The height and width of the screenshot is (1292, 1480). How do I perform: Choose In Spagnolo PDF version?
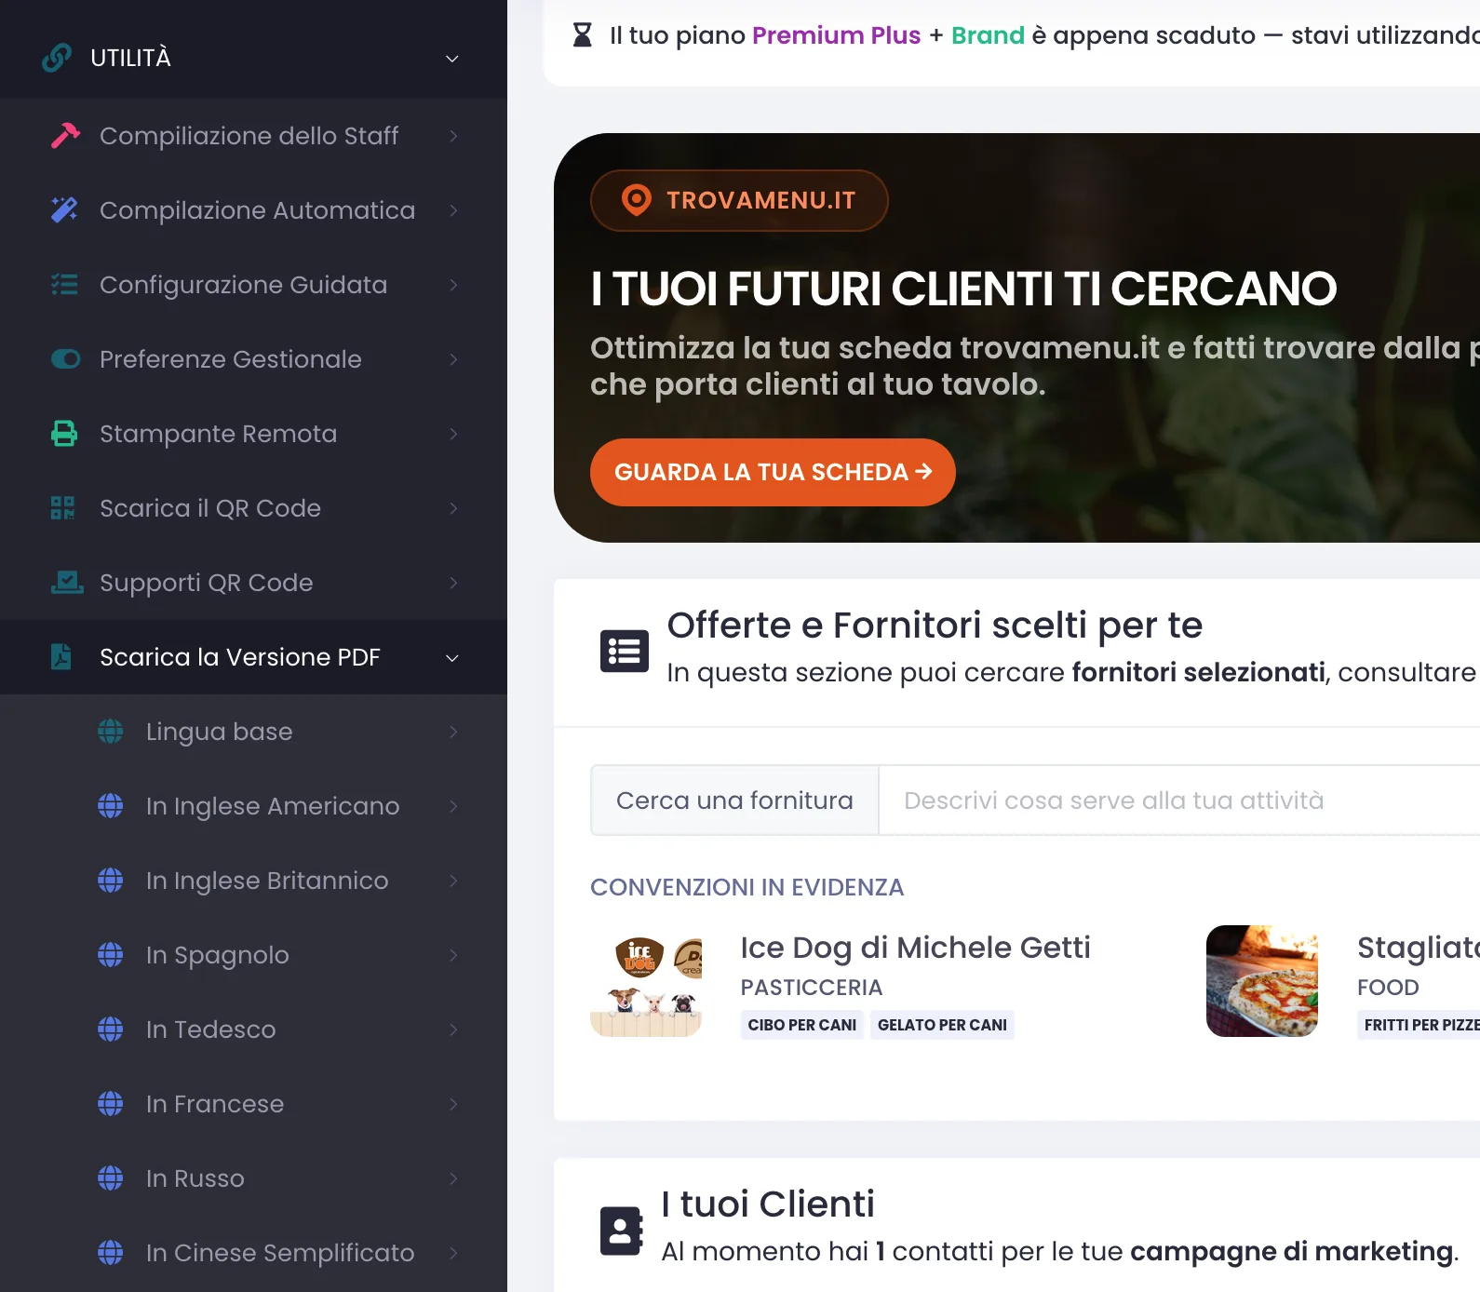click(253, 955)
